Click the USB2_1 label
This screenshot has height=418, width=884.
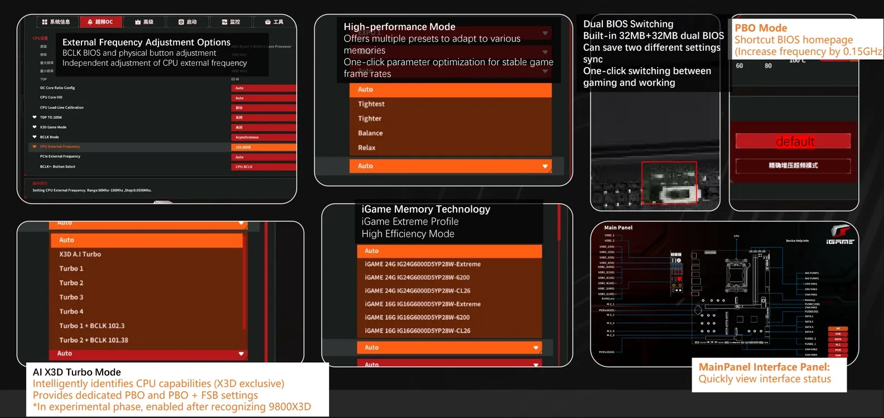(610, 236)
